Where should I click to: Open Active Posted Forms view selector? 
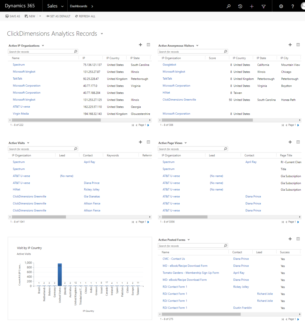[x=189, y=240]
